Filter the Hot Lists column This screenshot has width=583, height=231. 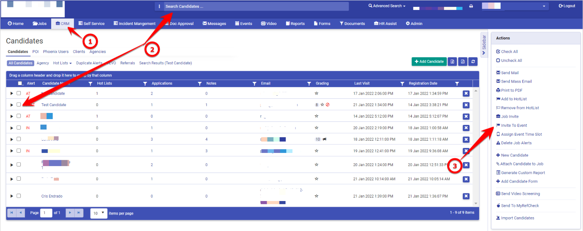[145, 83]
